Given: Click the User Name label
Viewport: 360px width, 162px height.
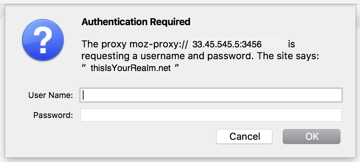Looking at the screenshot, I should pos(51,95).
